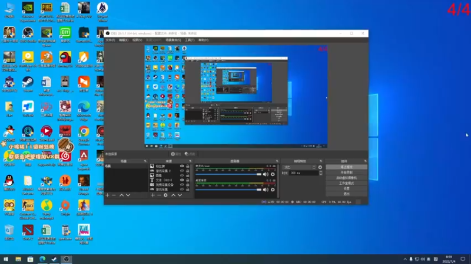Viewport: 471px width, 264px height.
Task: Toggle visibility eye of 图像 source
Action: coord(182,175)
